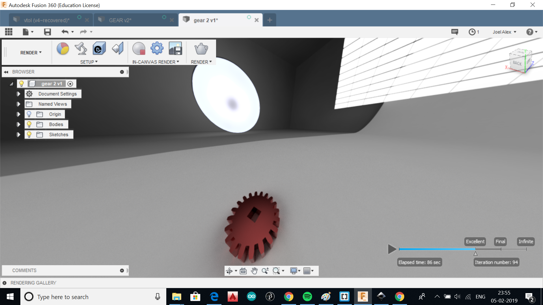
Task: Switch to the GEAR v2 tab
Action: [x=120, y=20]
